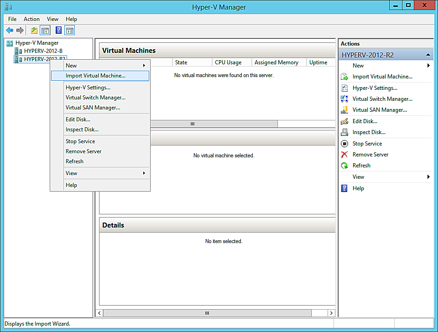Expand the New submenu in context menu

coord(100,66)
